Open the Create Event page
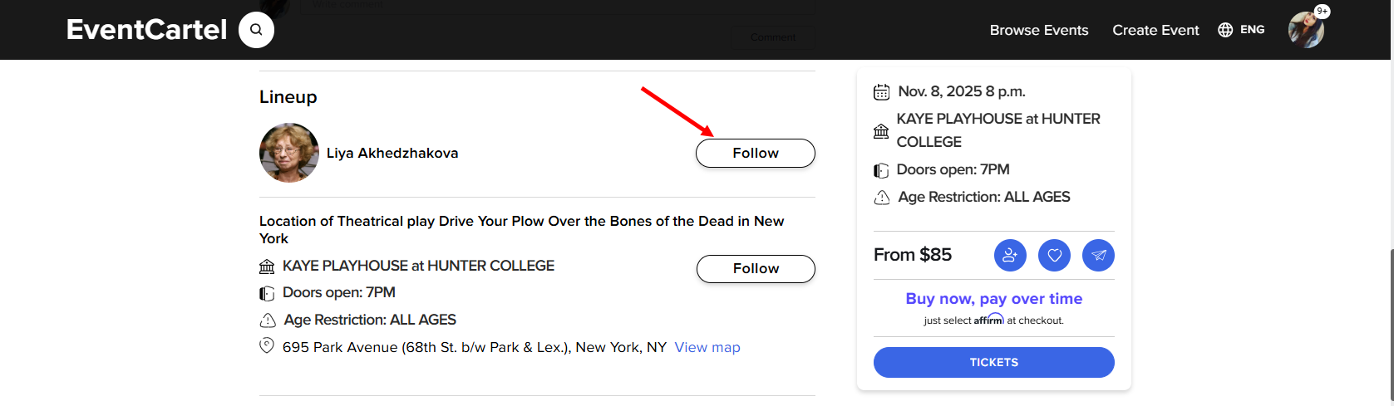Image resolution: width=1394 pixels, height=406 pixels. click(x=1155, y=30)
